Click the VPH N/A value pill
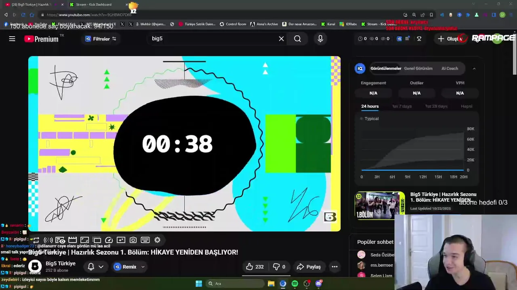Viewport: 517px width, 290px height. [x=460, y=93]
